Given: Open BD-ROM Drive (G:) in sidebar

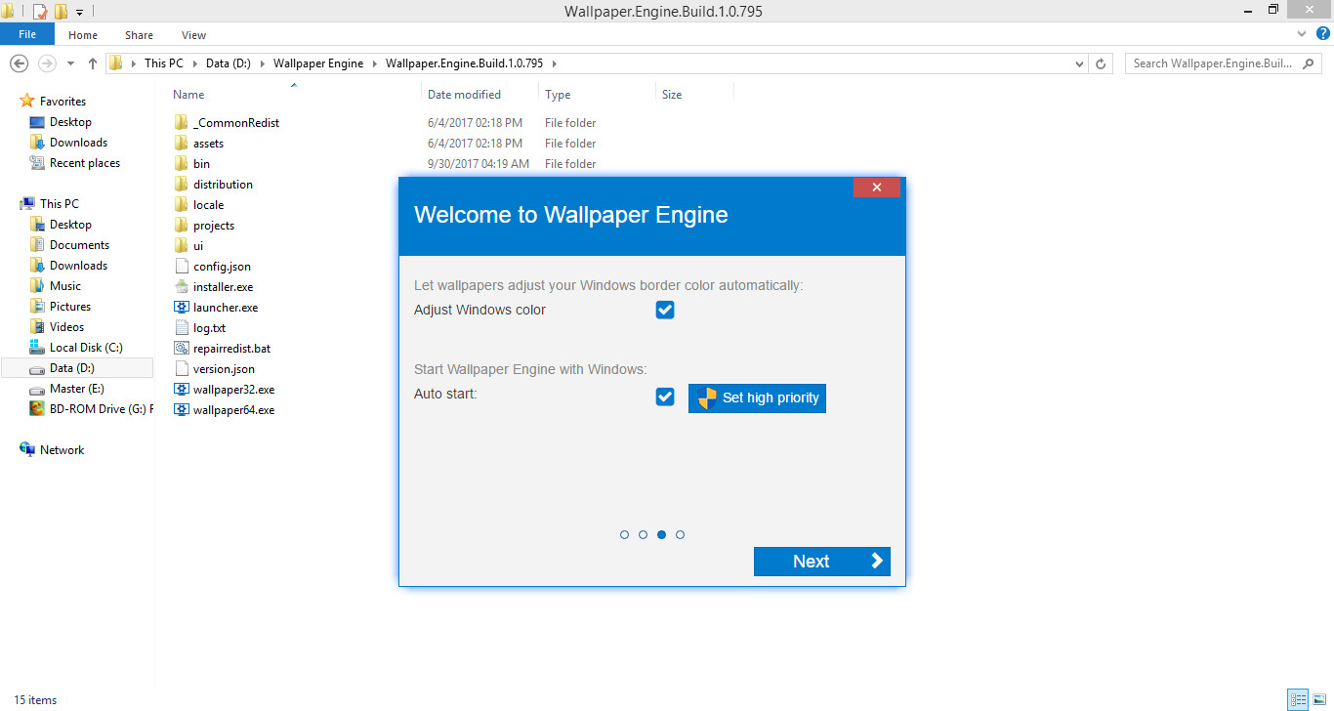Looking at the screenshot, I should pos(90,409).
